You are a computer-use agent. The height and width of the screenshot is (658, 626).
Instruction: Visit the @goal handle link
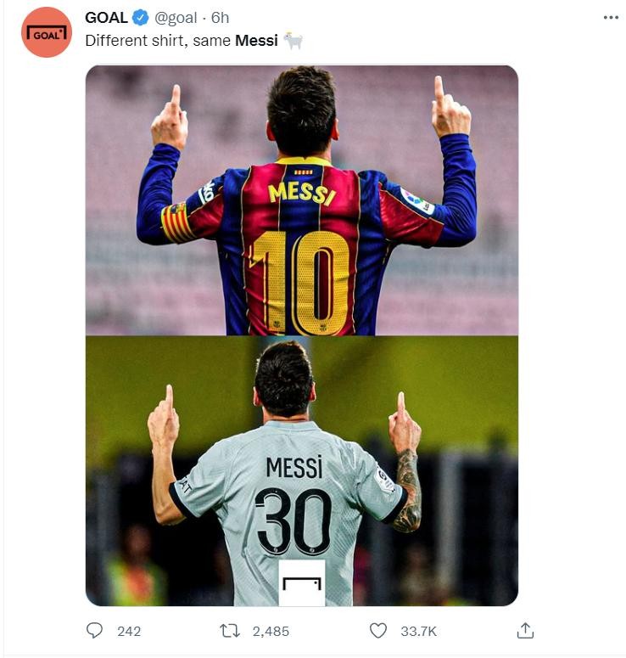176,18
